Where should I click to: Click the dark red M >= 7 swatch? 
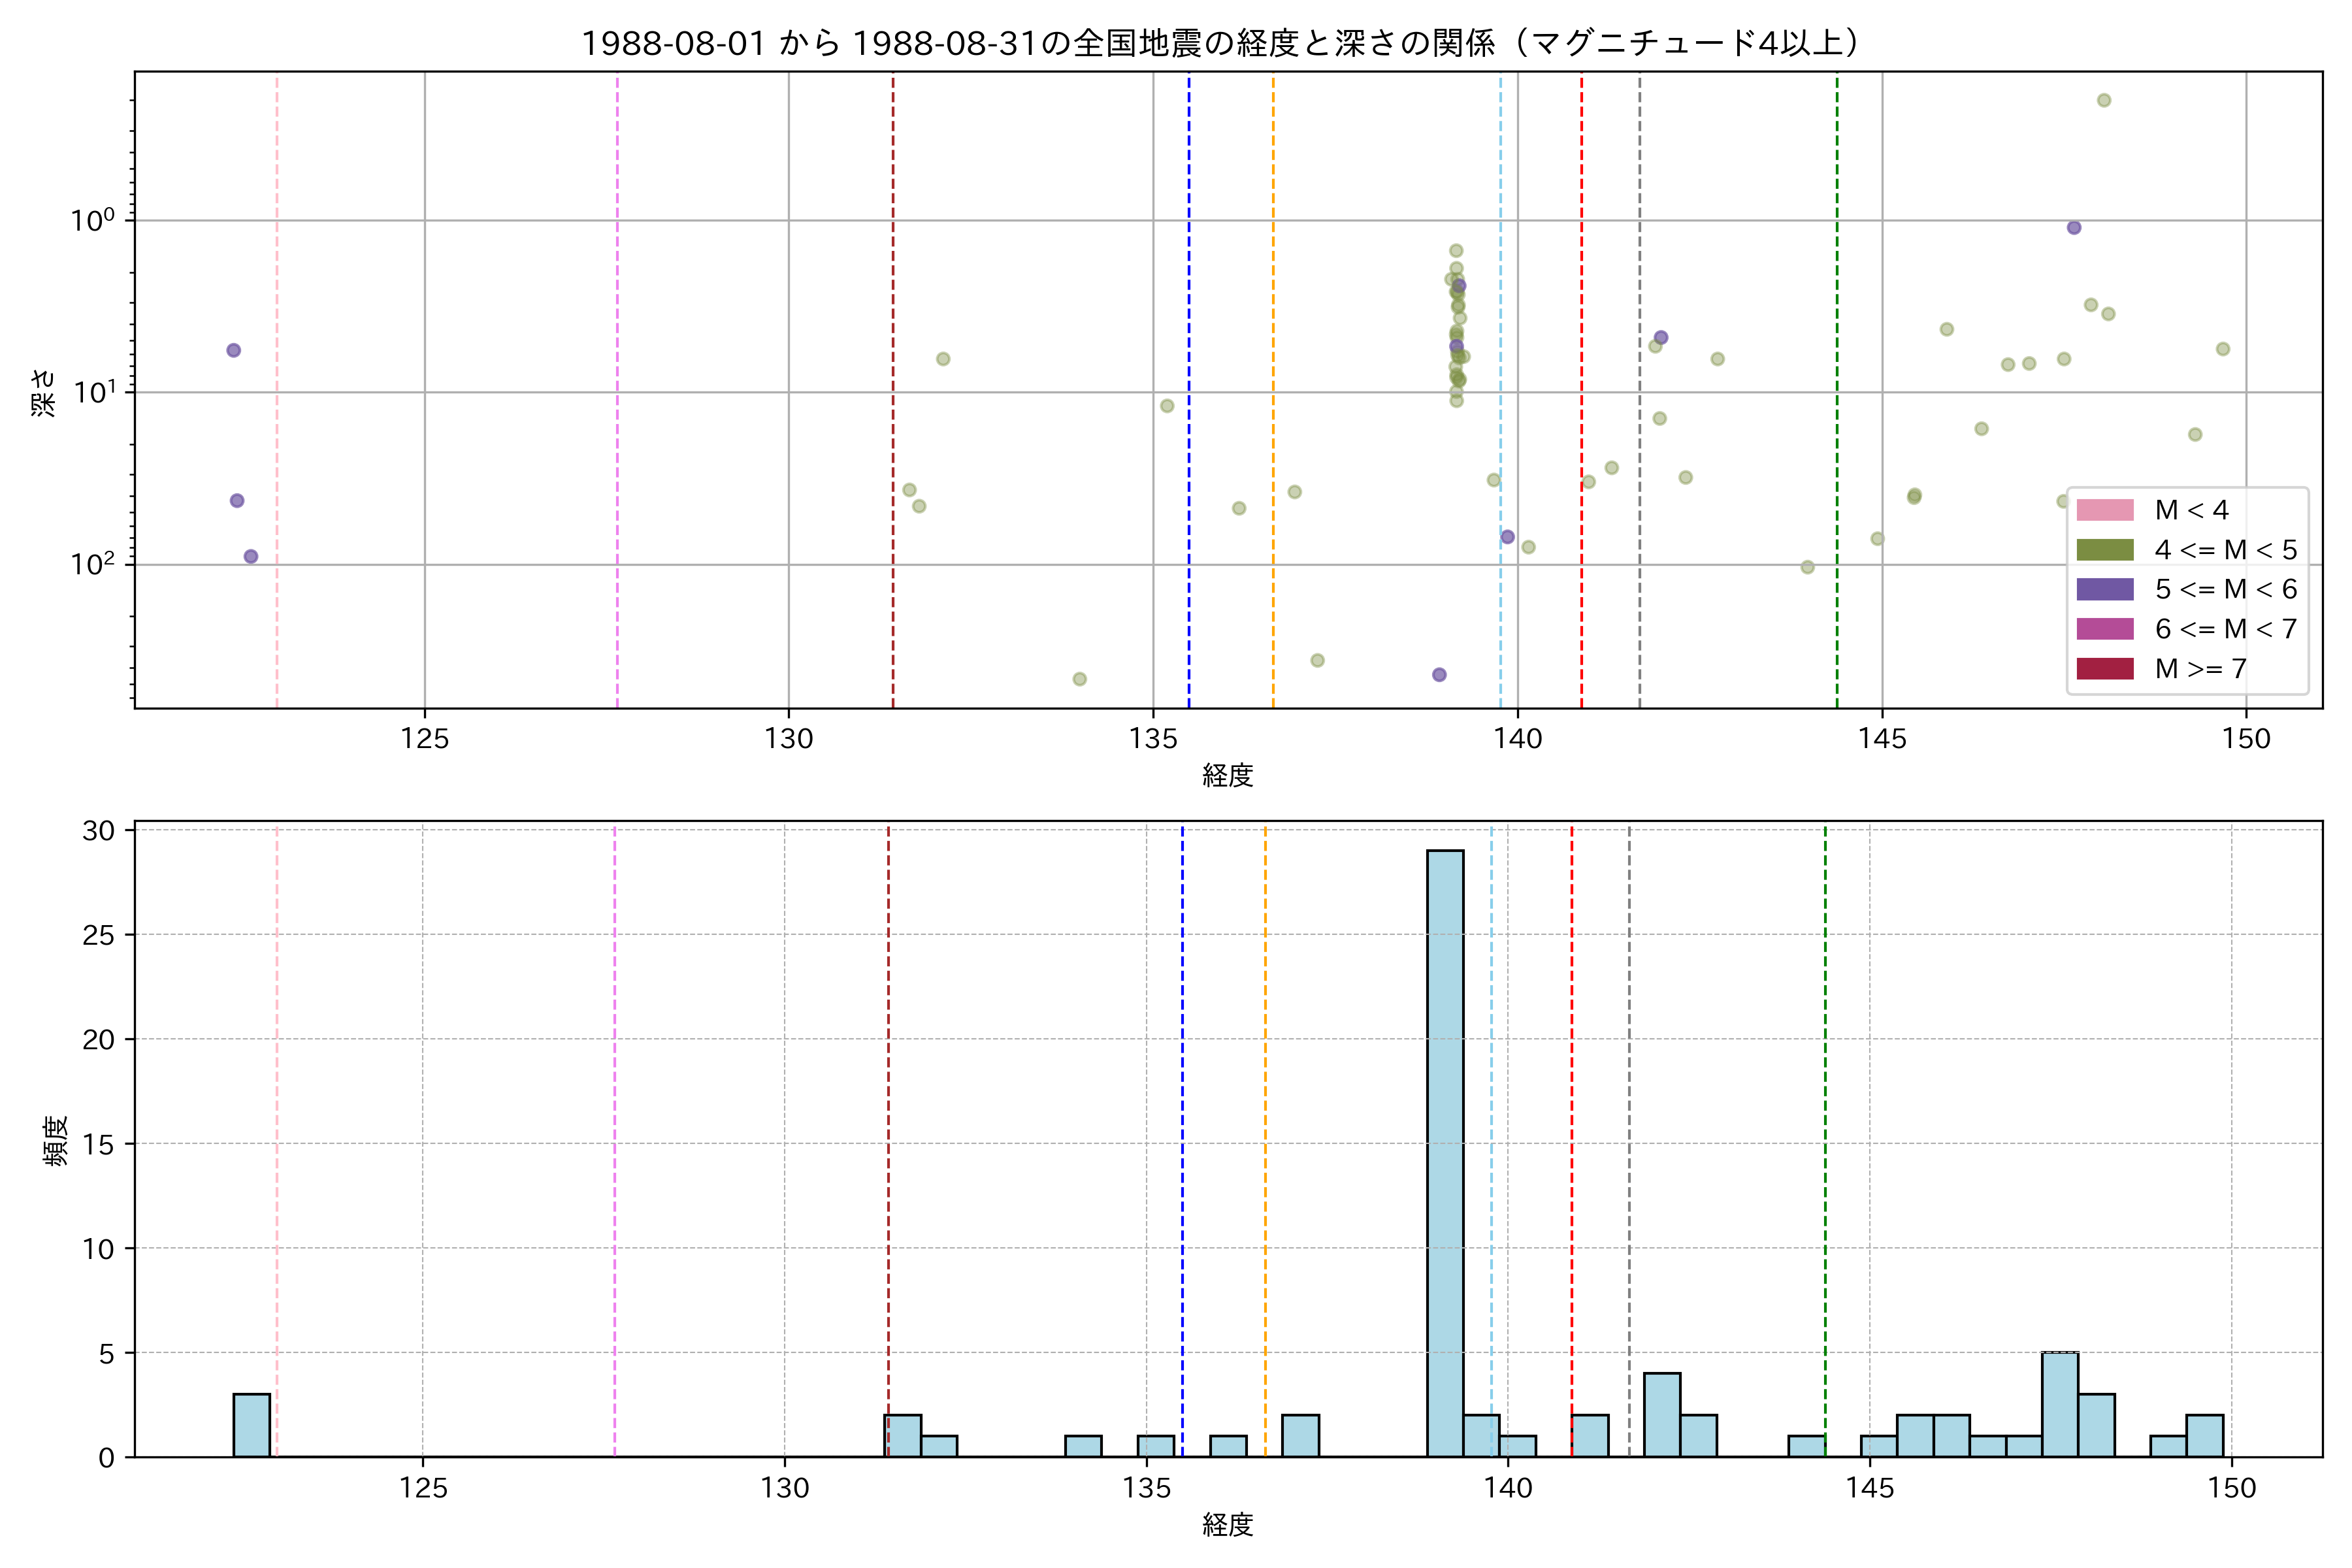tap(2104, 668)
